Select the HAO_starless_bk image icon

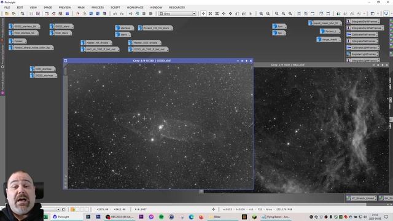[23, 33]
